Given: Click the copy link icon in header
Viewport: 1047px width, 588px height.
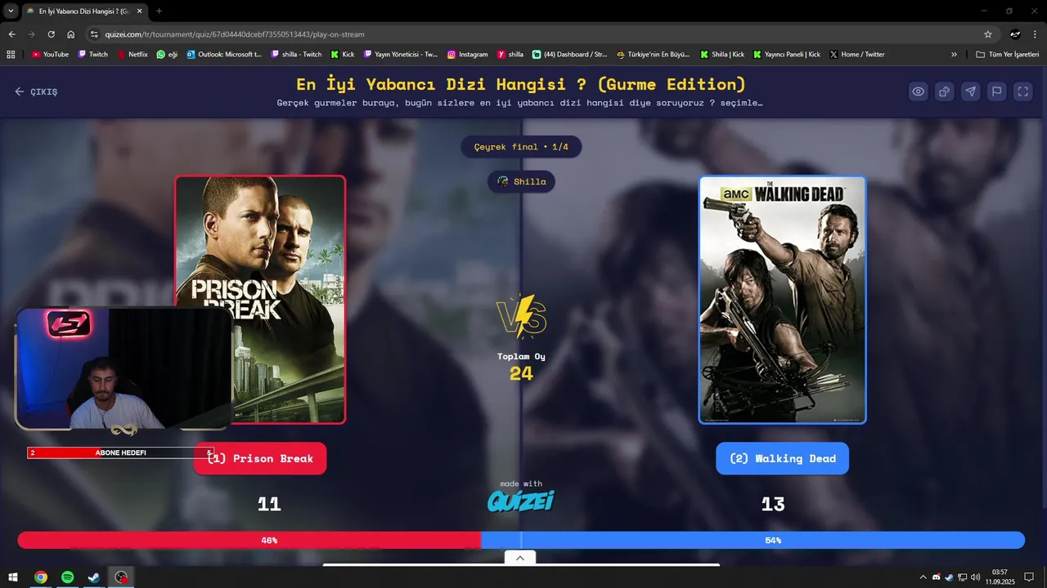Looking at the screenshot, I should [x=945, y=91].
